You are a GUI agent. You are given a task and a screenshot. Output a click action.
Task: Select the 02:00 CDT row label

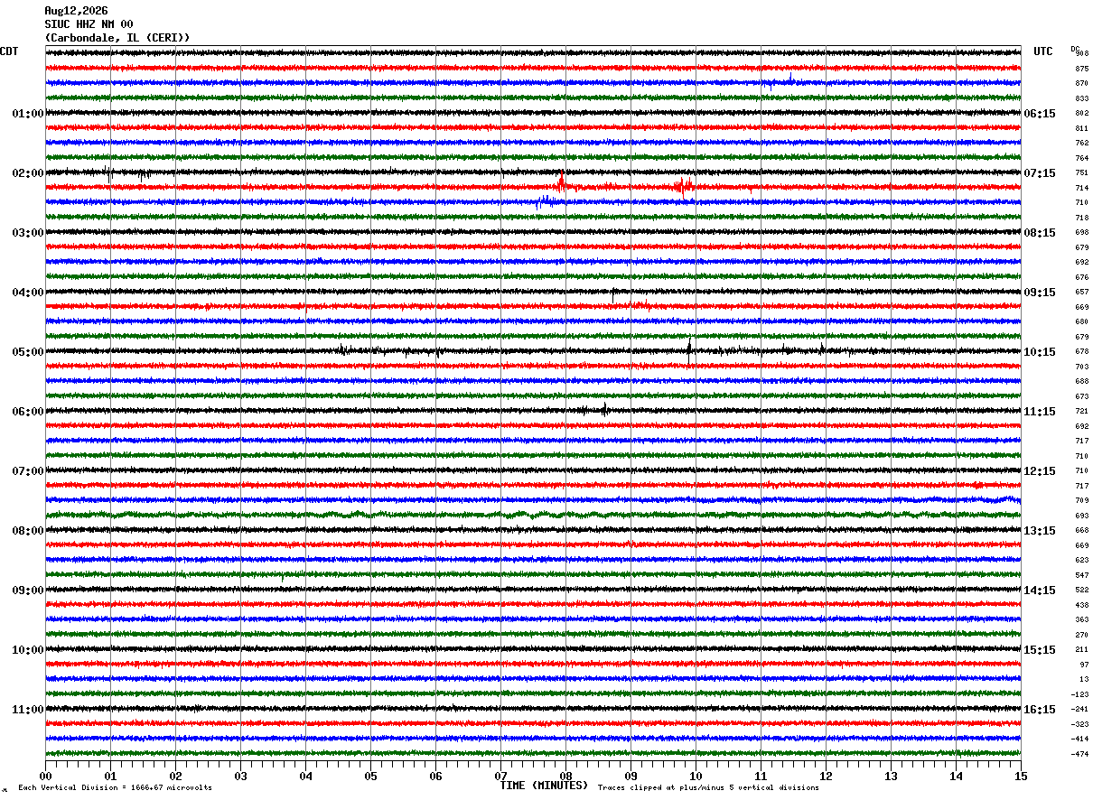[x=28, y=173]
